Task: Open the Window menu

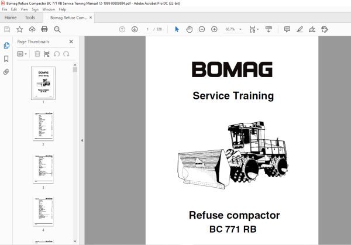Action: click(x=49, y=9)
